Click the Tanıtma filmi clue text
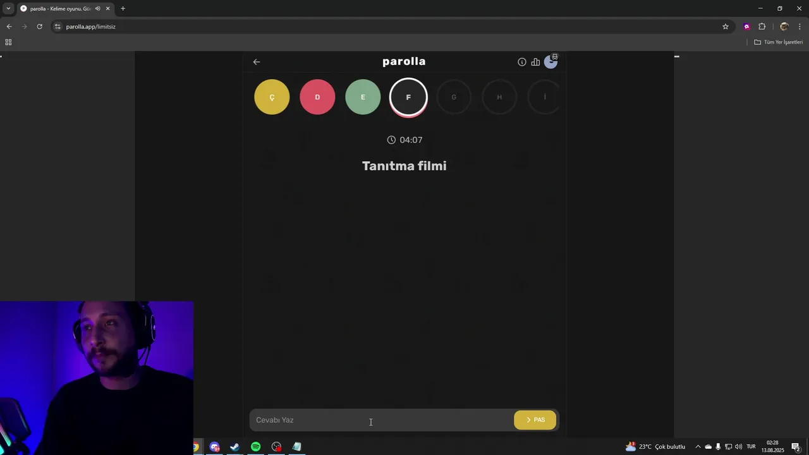 click(404, 166)
